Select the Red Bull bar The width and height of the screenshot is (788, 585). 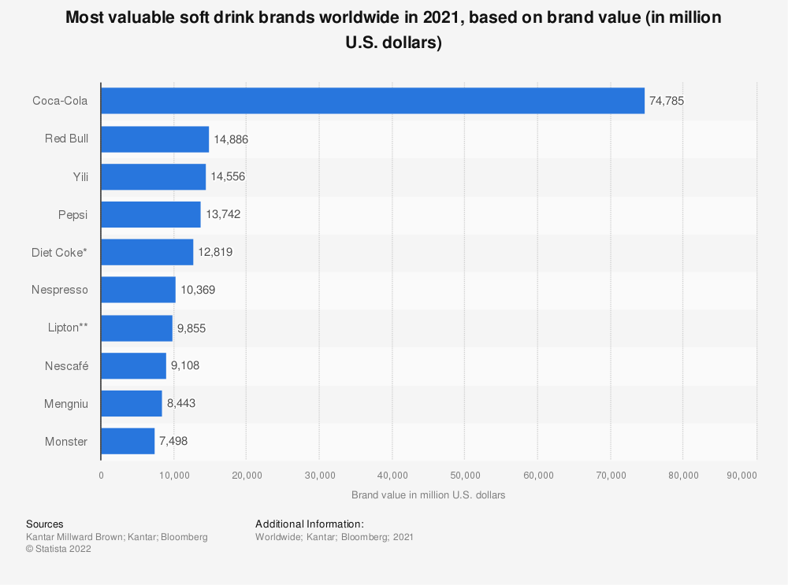(x=155, y=139)
